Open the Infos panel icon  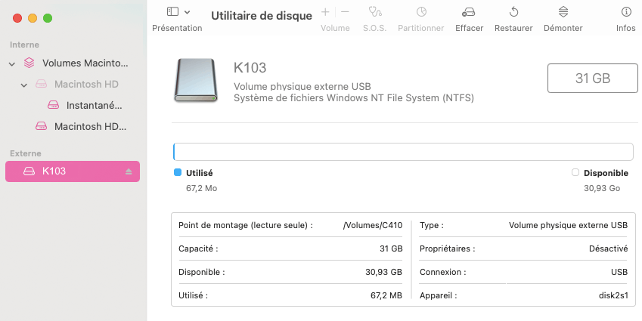pyautogui.click(x=626, y=12)
